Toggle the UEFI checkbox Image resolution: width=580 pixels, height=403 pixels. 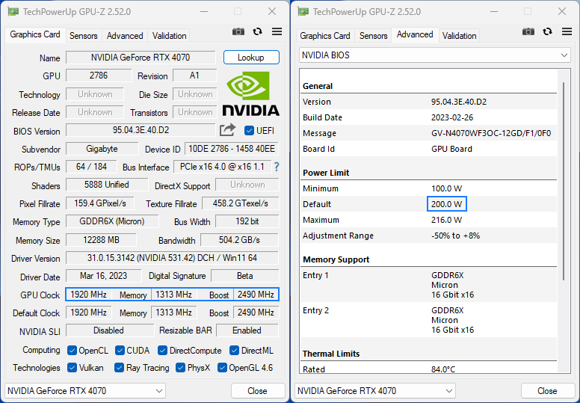pyautogui.click(x=249, y=131)
